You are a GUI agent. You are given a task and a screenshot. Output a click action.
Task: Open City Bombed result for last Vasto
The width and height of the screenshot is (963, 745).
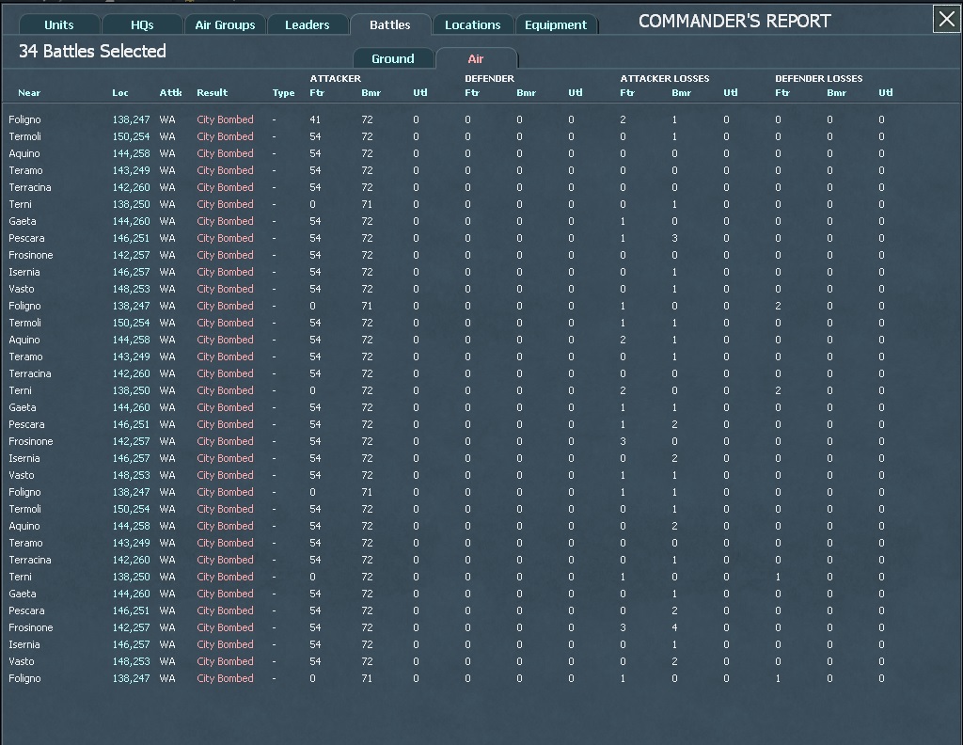(x=225, y=661)
